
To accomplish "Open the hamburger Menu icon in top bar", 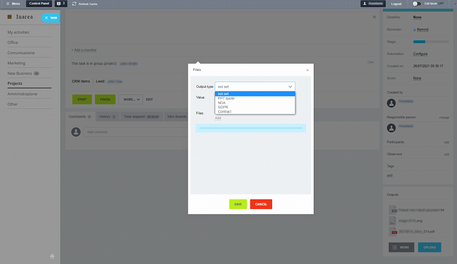I will [x=8, y=4].
